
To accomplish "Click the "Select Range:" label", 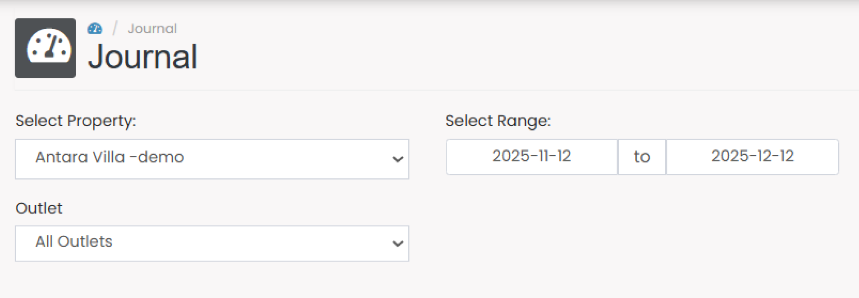I will 498,121.
